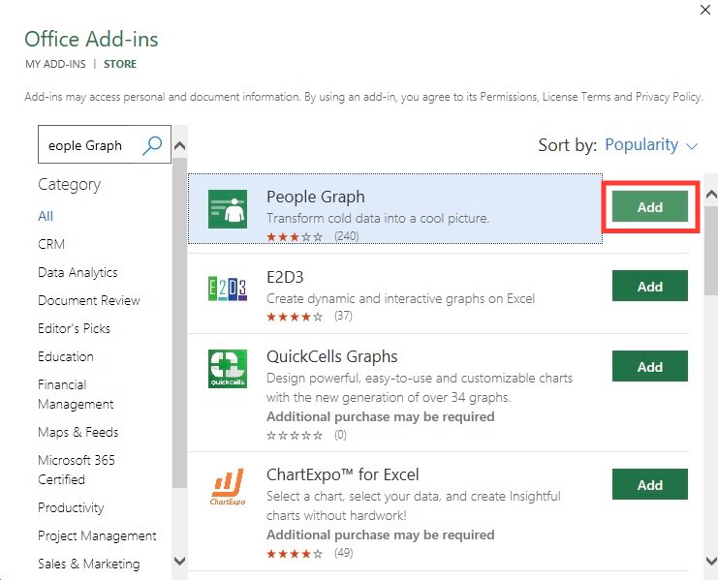Select the Document Review category
718x580 pixels.
89,300
